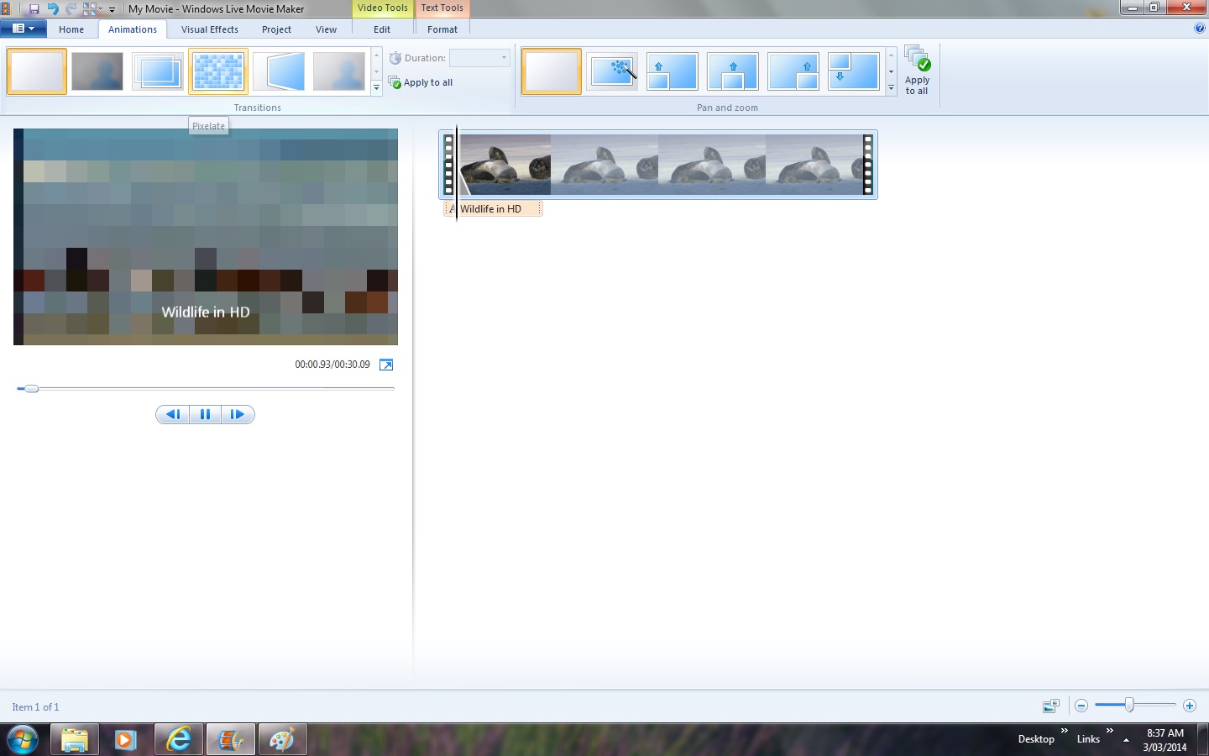Apply transition to all clips
The width and height of the screenshot is (1209, 756).
[x=421, y=82]
